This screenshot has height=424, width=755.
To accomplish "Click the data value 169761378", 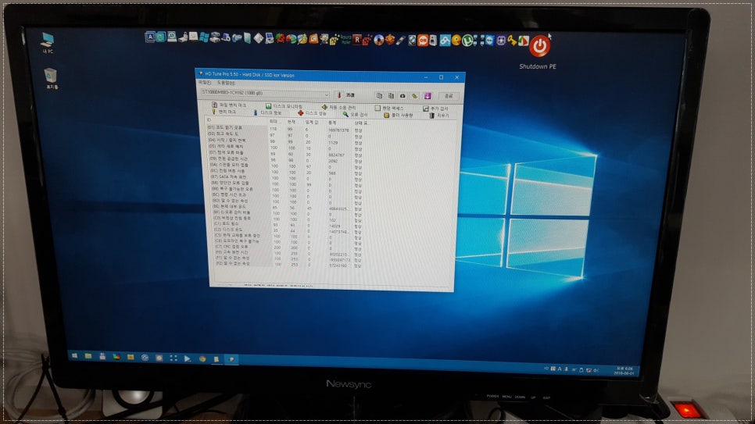I will [x=338, y=130].
